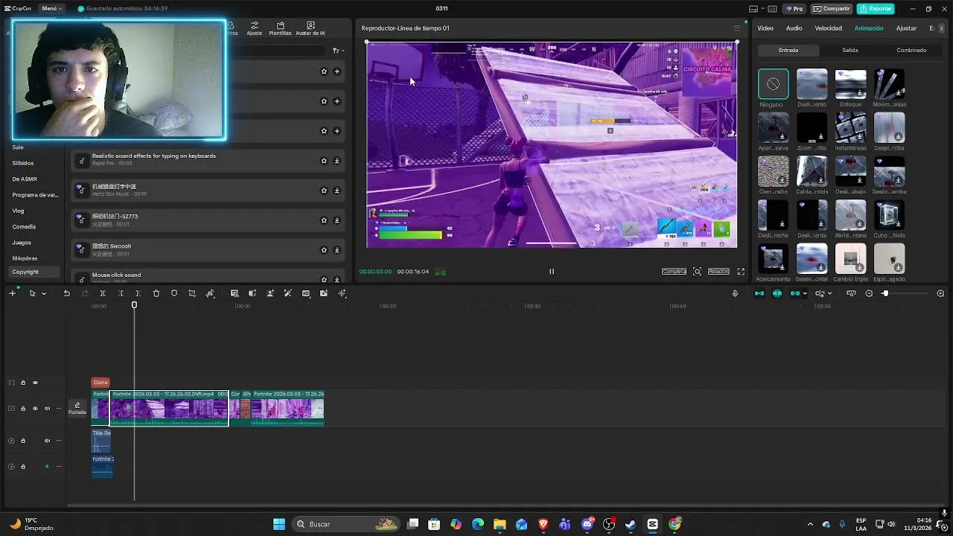Click the Portada cover edit button

click(77, 408)
